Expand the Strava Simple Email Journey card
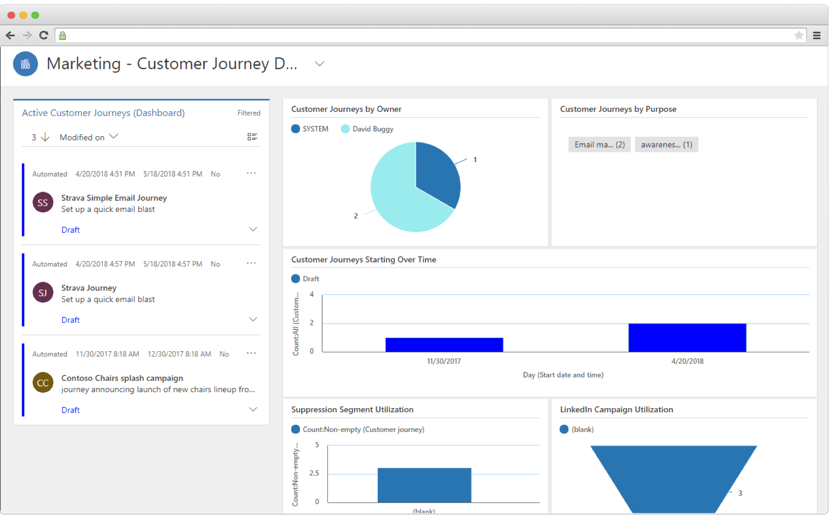 pos(253,229)
